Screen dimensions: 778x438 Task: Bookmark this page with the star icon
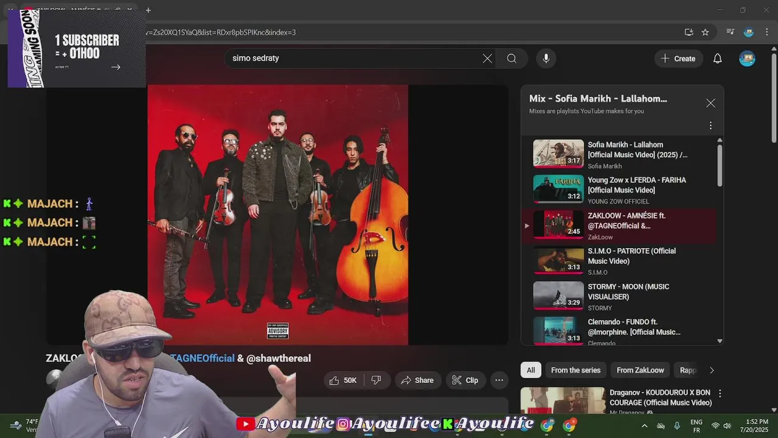705,32
